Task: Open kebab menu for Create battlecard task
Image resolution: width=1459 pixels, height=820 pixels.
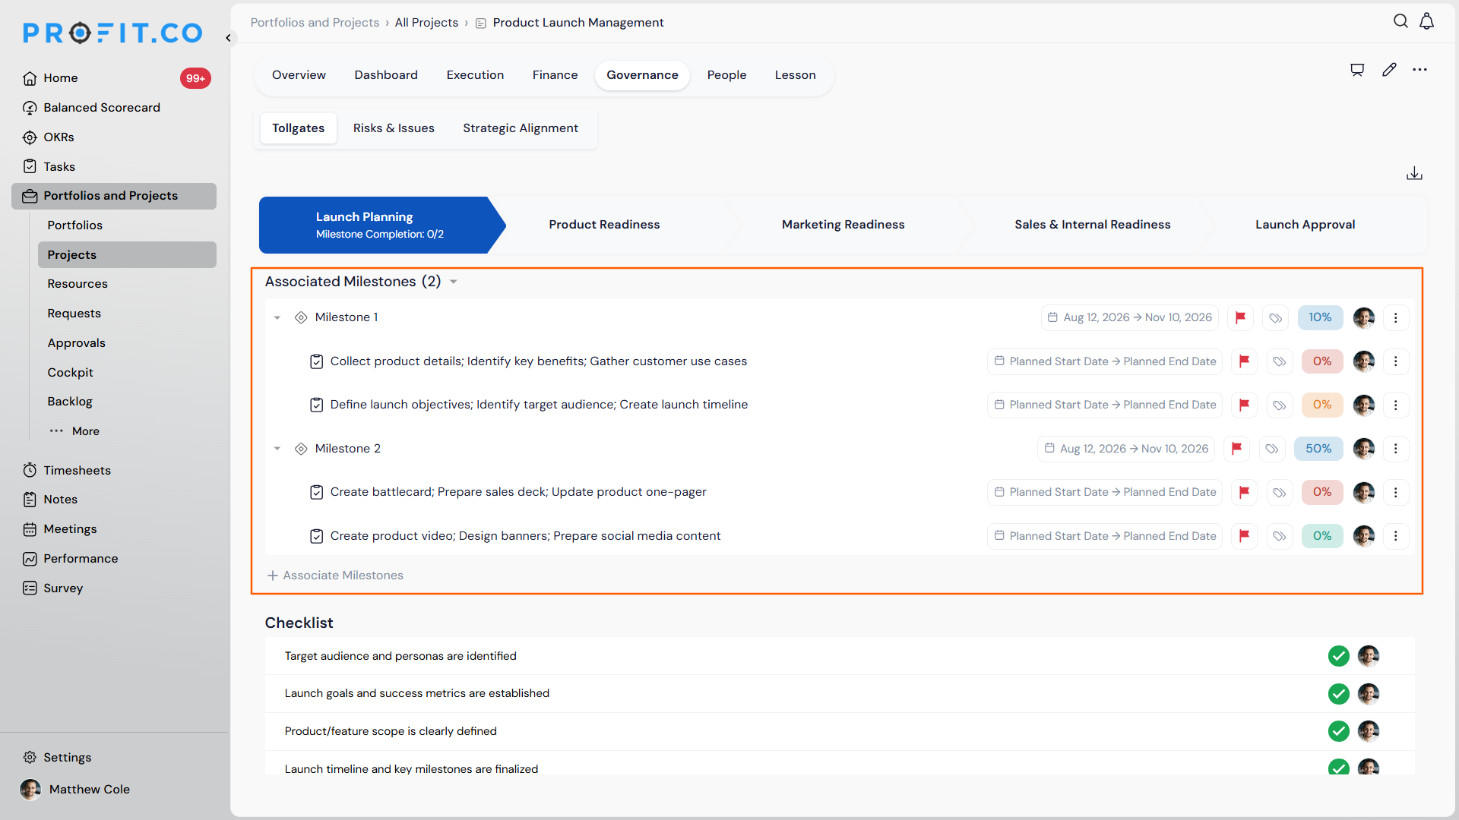Action: coord(1396,492)
